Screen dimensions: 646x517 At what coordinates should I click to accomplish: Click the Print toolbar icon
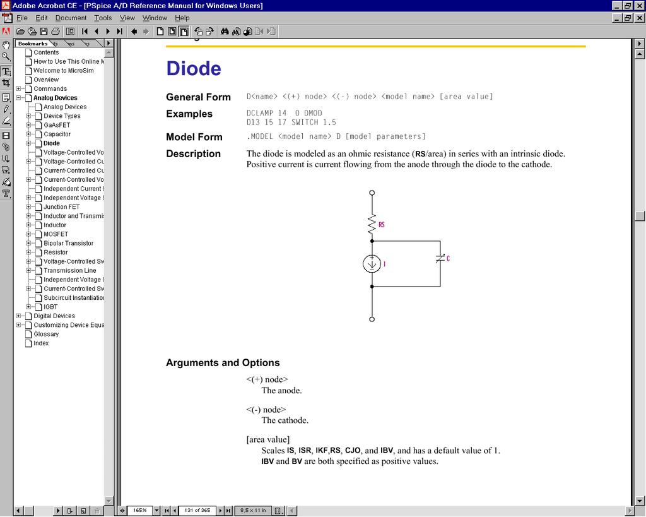click(56, 32)
